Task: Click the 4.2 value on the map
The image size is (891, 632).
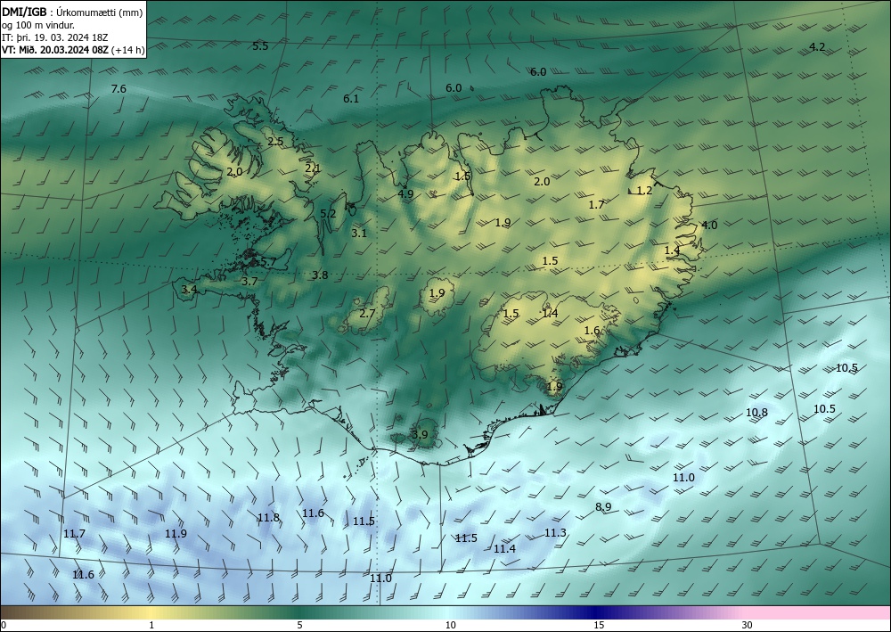Action: coord(817,47)
